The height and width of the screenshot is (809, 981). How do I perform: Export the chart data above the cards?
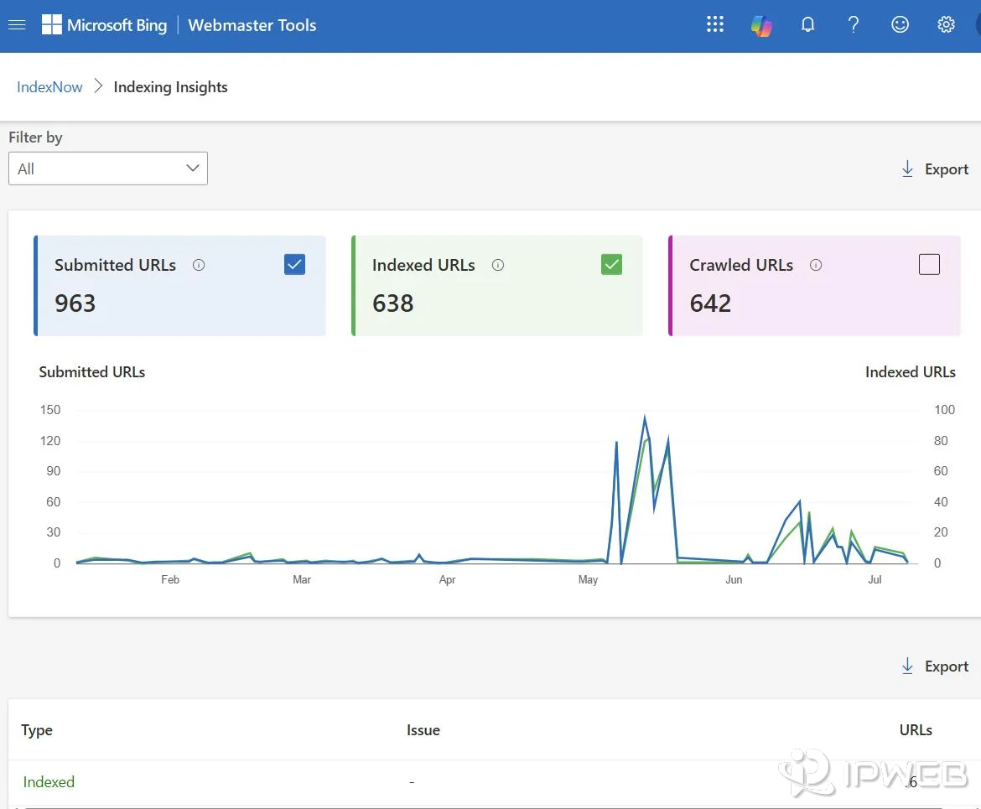[934, 169]
